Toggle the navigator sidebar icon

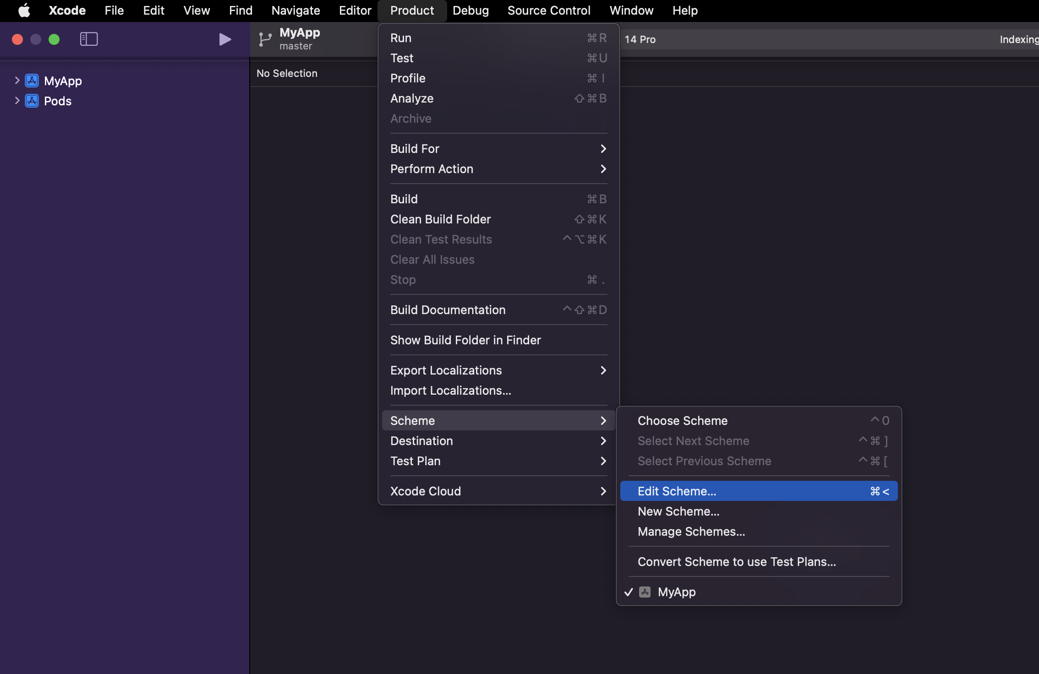(89, 39)
